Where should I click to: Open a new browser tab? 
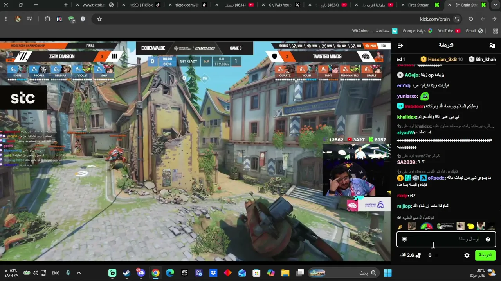tap(66, 5)
